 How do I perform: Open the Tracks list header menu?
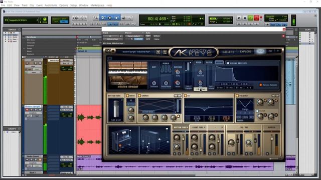[x=19, y=29]
